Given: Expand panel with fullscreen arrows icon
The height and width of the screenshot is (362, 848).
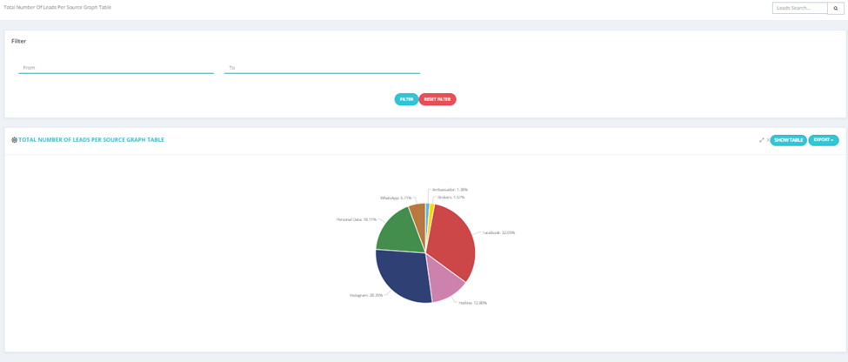Looking at the screenshot, I should point(762,139).
